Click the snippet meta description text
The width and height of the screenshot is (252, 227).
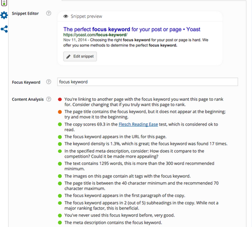point(136,43)
